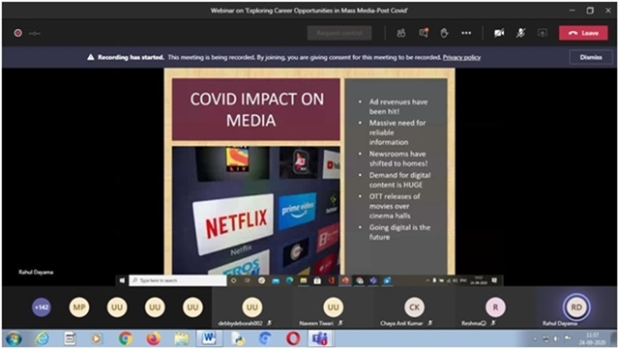Image resolution: width=619 pixels, height=349 pixels.
Task: Turn the camera on
Action: (499, 33)
